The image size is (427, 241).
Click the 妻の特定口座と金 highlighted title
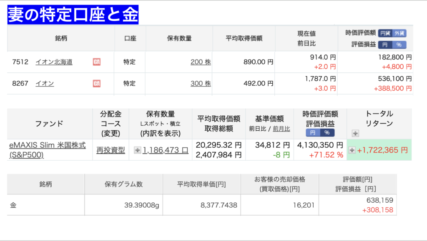[x=73, y=15]
